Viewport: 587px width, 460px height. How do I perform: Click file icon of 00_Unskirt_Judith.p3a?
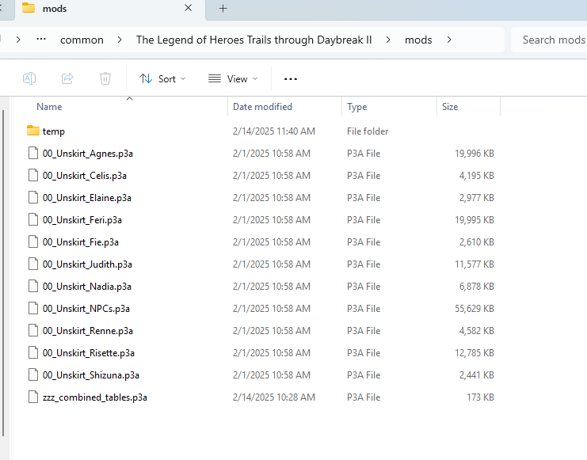point(33,264)
